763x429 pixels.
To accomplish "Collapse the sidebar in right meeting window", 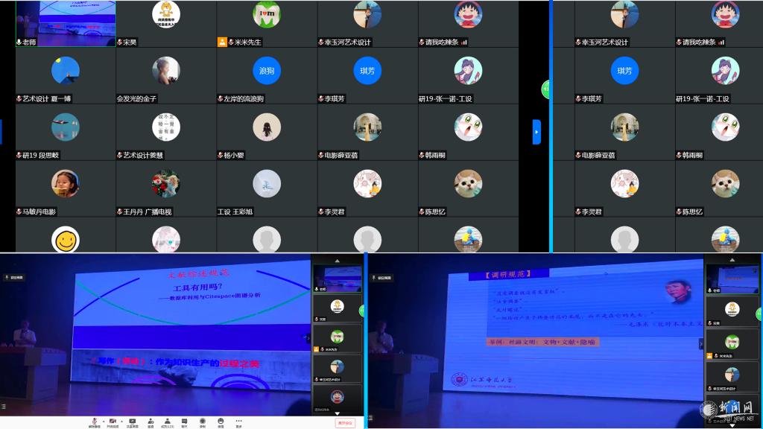I will pyautogui.click(x=701, y=343).
